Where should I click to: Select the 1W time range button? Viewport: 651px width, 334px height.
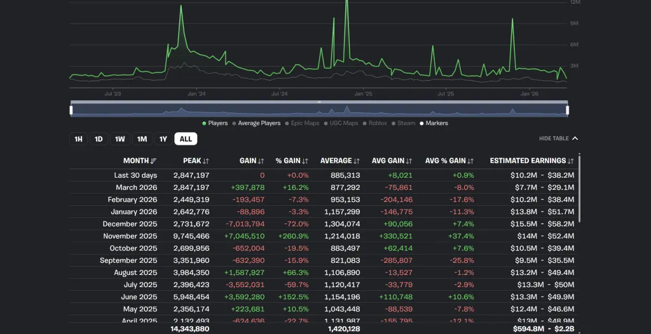(120, 139)
